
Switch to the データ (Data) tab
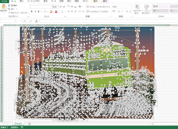click(x=53, y=1)
